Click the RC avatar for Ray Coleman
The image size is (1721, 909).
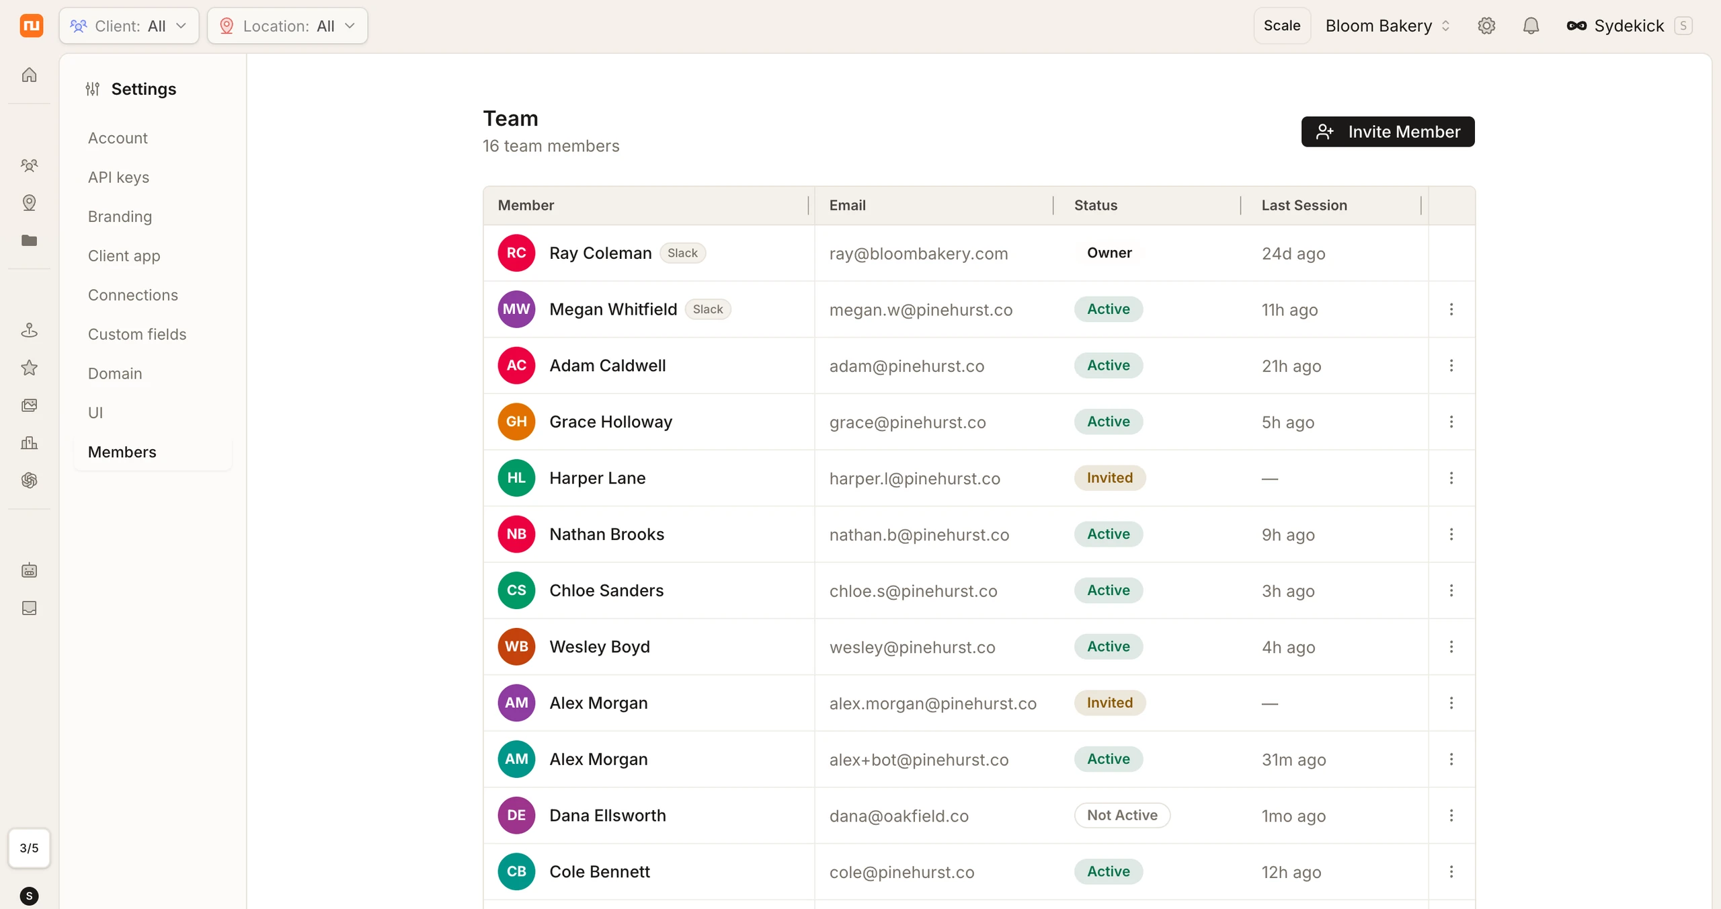point(516,253)
